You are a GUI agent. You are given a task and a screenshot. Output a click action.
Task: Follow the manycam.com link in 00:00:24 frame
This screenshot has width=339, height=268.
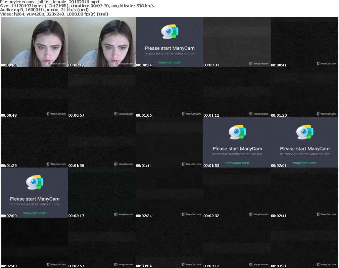[x=169, y=62]
